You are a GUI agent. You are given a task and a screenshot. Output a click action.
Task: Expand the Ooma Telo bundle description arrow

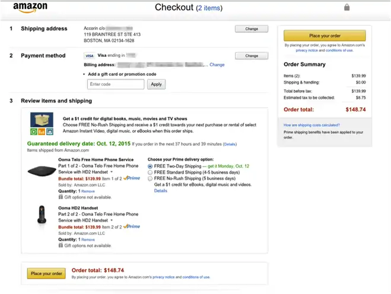coord(111,172)
